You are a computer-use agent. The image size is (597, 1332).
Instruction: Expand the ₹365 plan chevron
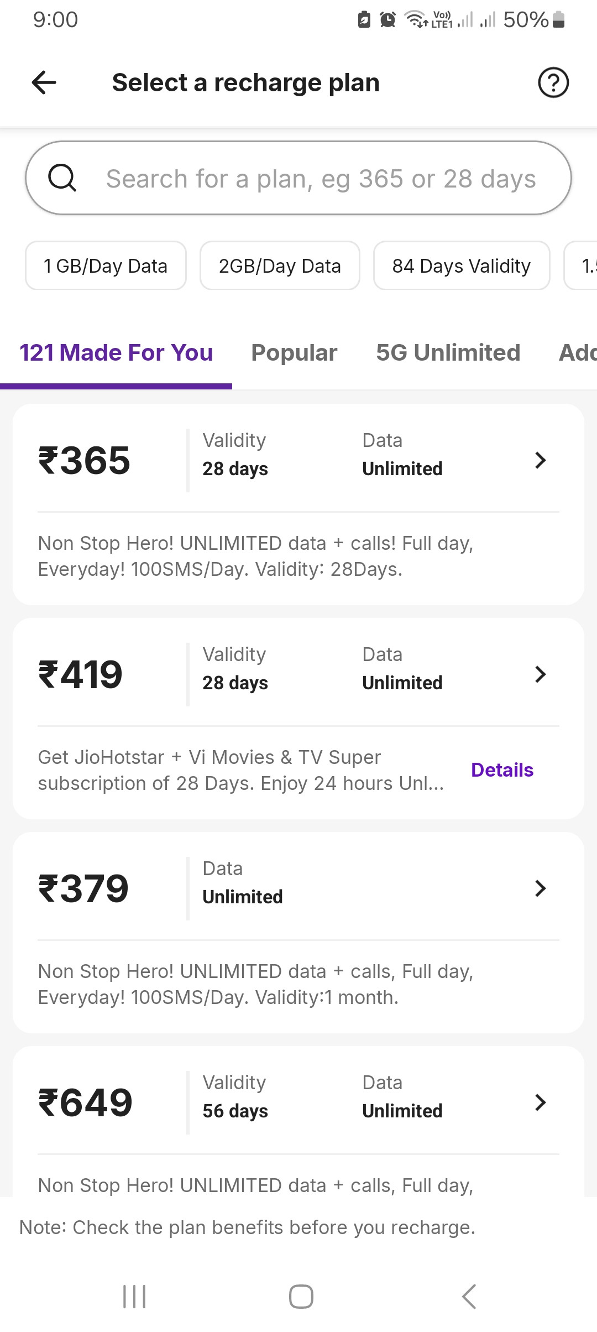tap(540, 460)
